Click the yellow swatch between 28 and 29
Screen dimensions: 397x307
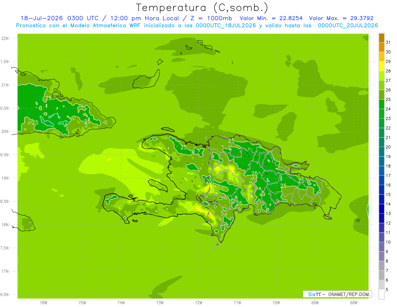[381, 66]
